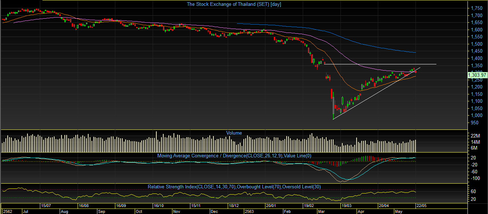Click the 6M volume axis label
The image size is (488, 214).
pyautogui.click(x=474, y=148)
